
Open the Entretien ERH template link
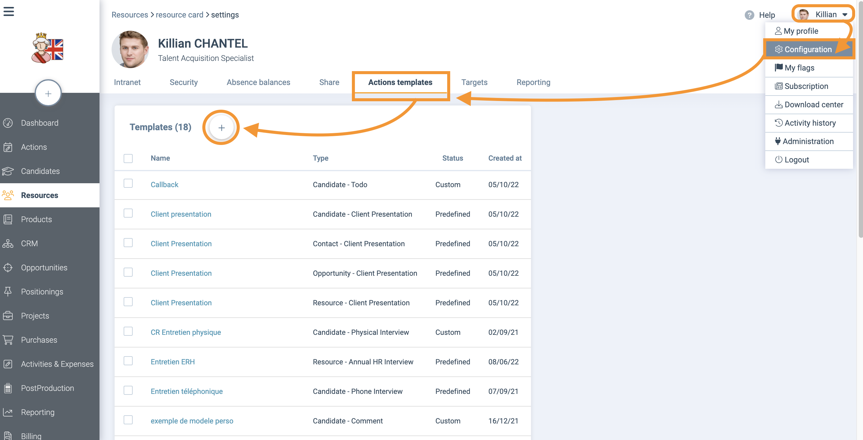pos(172,362)
